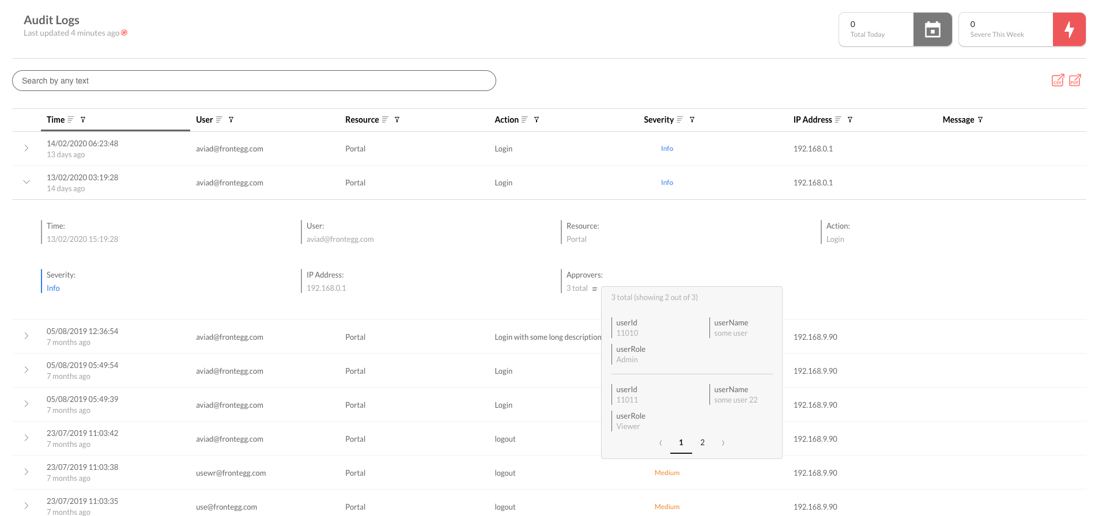Open the User column filter
1095x516 pixels.
point(231,120)
